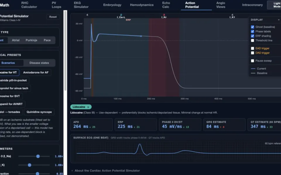This screenshot has height=175, width=281.
Task: Open the Embryology tab
Action: tap(112, 5)
